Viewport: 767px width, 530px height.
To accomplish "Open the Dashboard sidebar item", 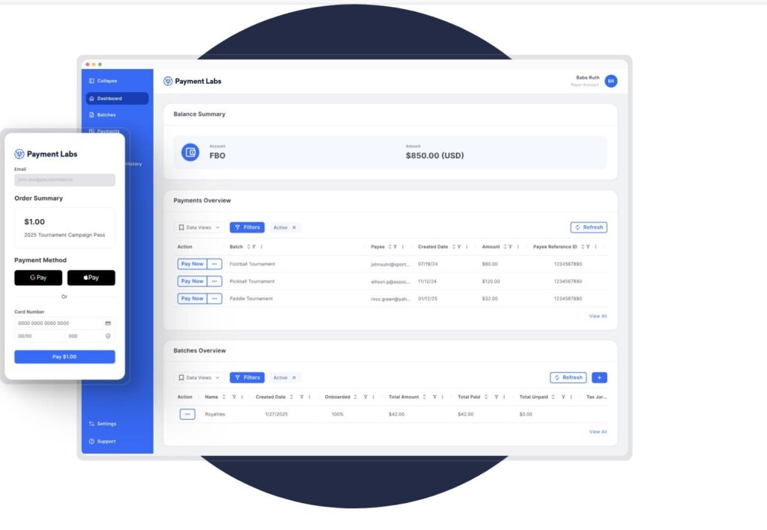I will (118, 98).
